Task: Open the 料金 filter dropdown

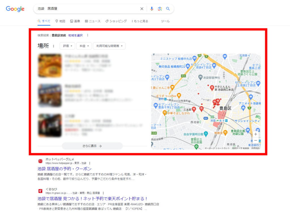Action: coord(84,46)
